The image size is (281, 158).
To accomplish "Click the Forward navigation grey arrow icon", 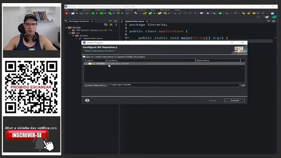I will [263, 13].
